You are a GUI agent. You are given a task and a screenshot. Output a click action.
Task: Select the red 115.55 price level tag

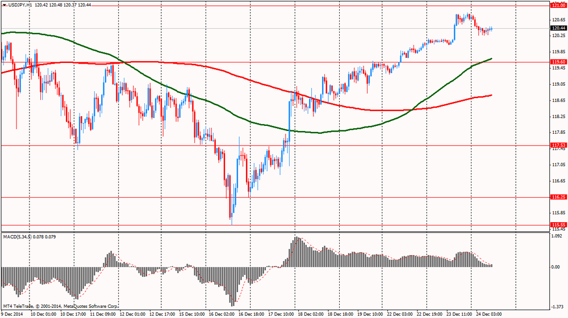pos(558,225)
